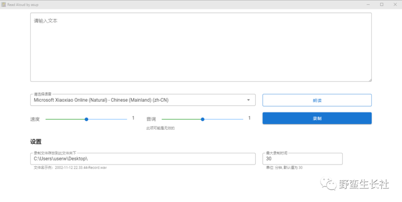Click the 朗读 read aloud button
Screen dimensions: 402x202
click(x=317, y=100)
